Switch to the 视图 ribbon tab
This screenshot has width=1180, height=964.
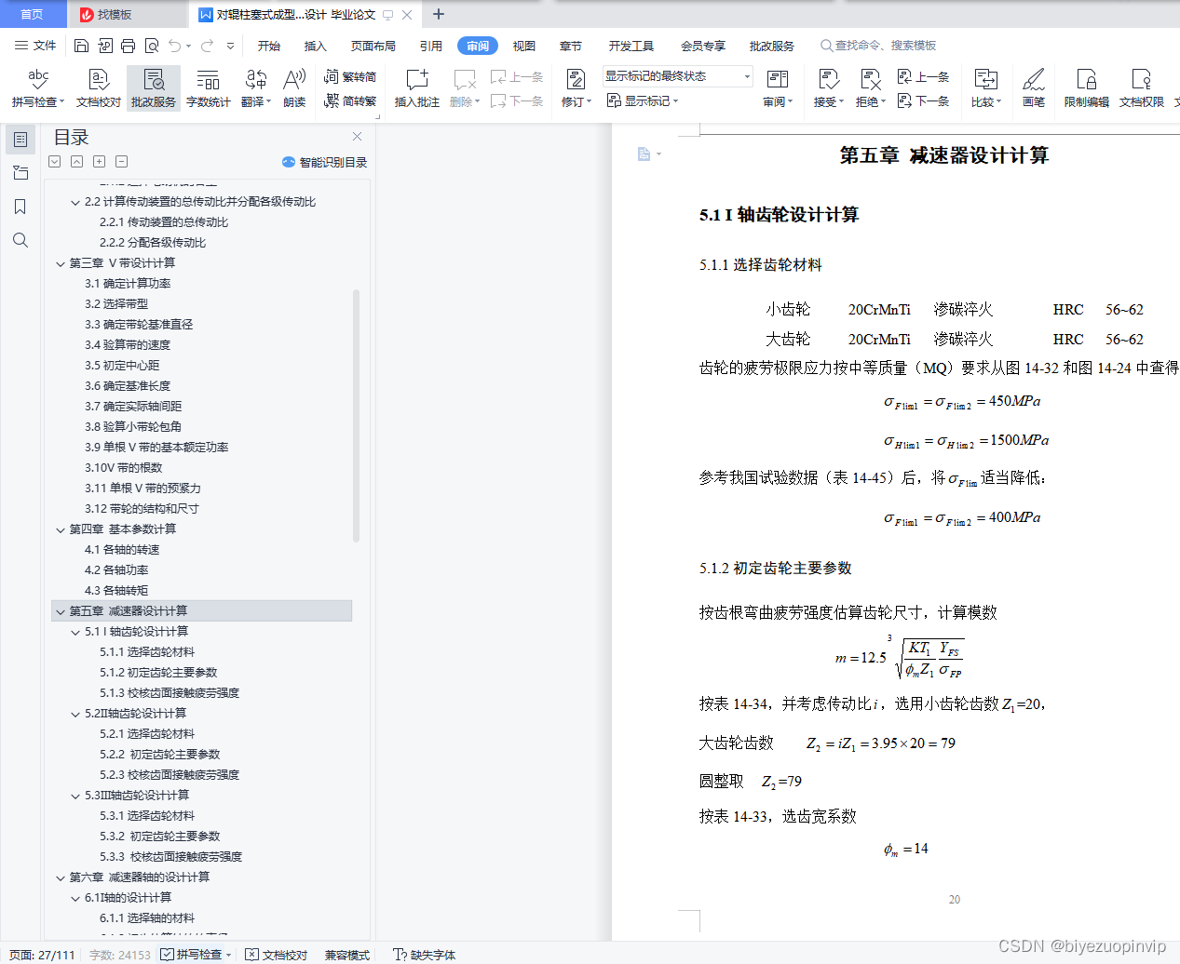pyautogui.click(x=523, y=44)
